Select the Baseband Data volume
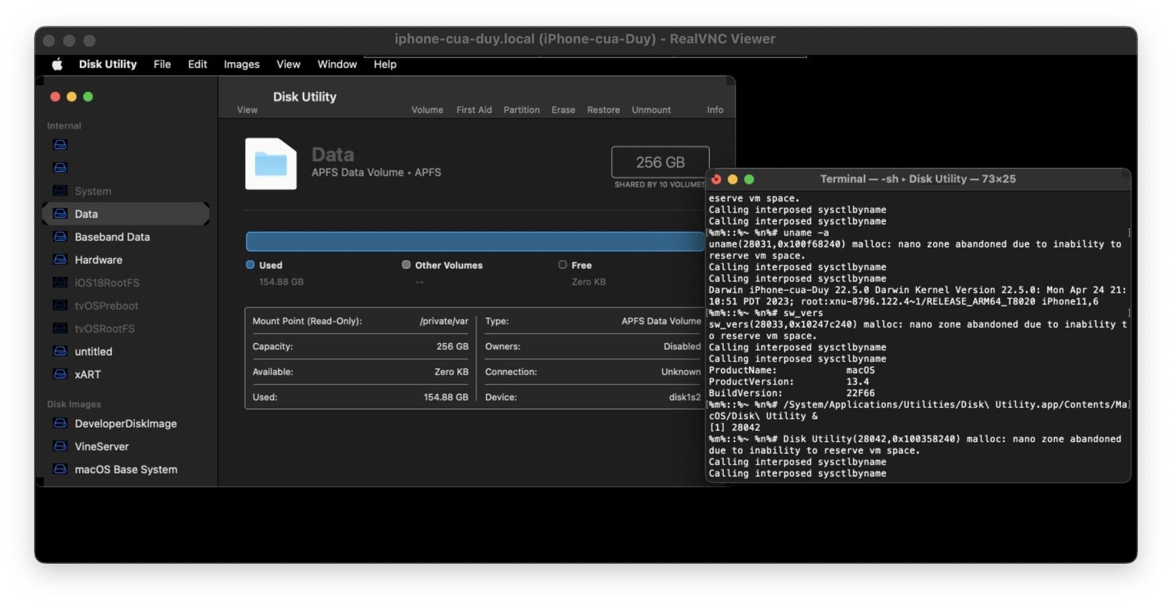 (x=113, y=237)
